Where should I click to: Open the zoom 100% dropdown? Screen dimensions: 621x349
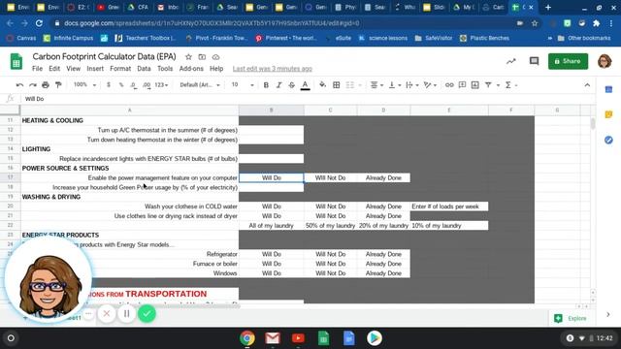coord(84,84)
